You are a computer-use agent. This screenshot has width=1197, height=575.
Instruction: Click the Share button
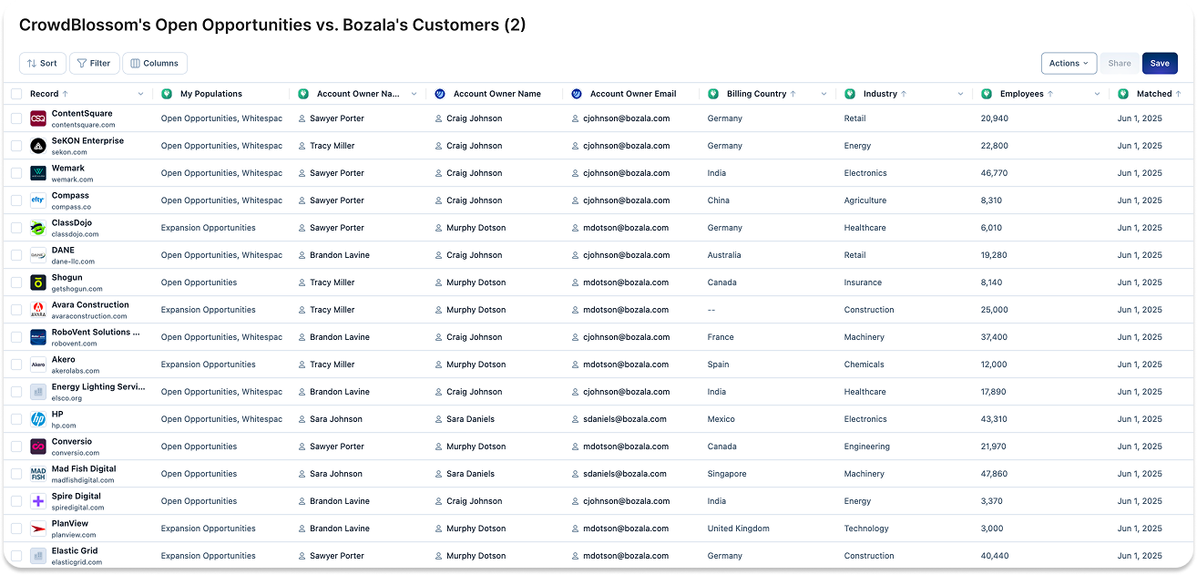pos(1120,63)
